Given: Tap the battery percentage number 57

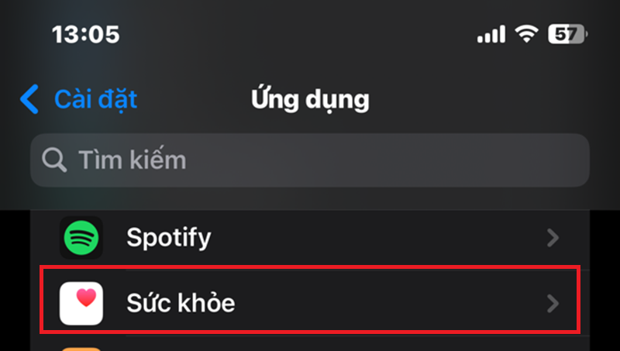Looking at the screenshot, I should tap(565, 35).
